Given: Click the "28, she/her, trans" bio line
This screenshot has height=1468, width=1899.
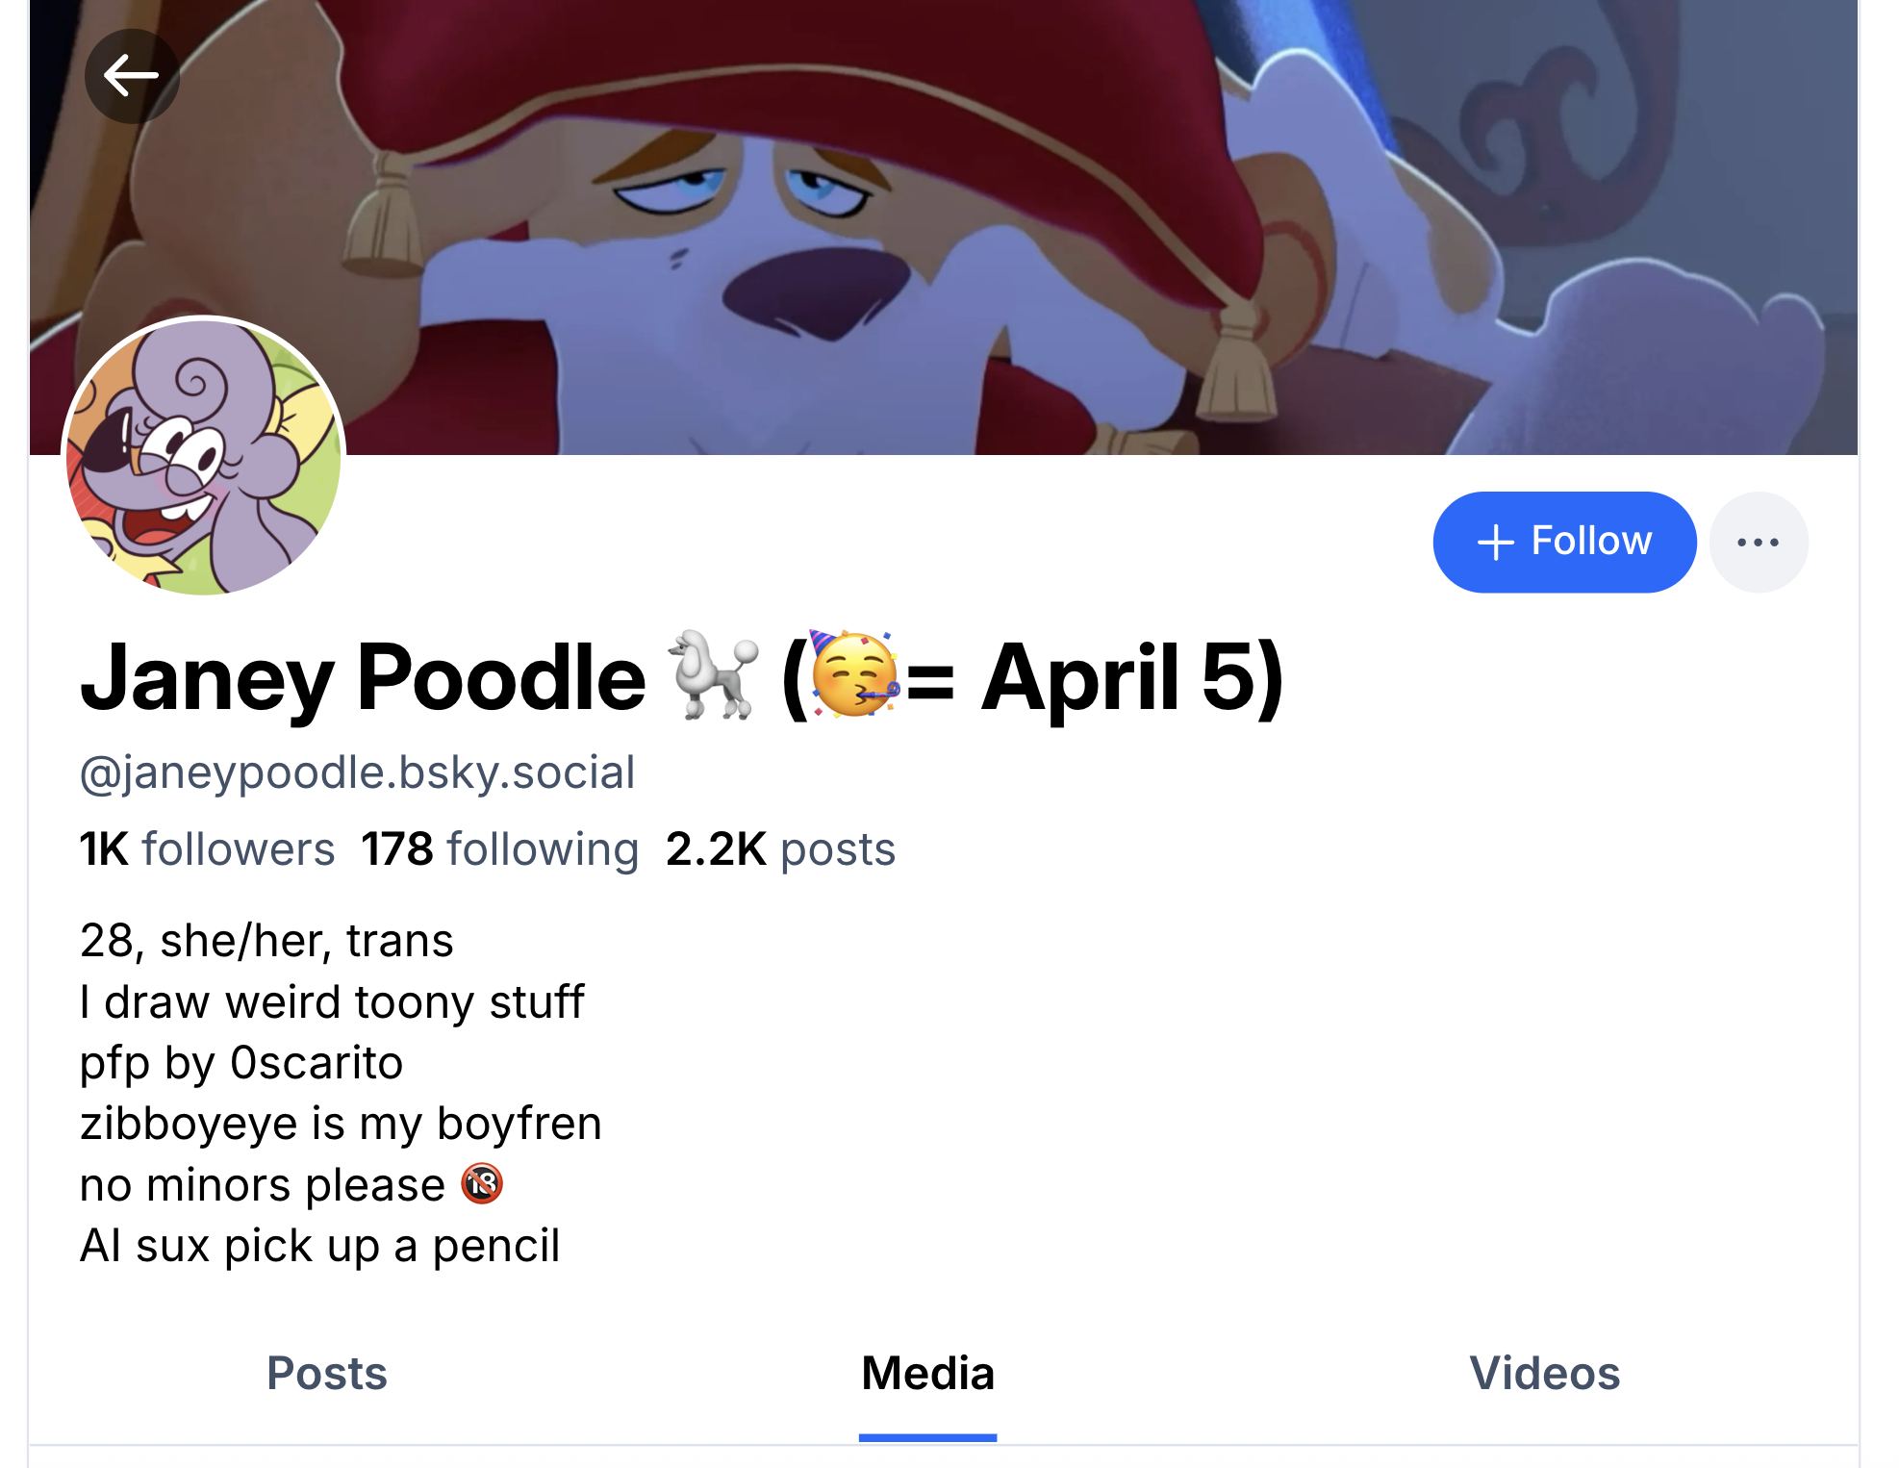Looking at the screenshot, I should point(266,941).
